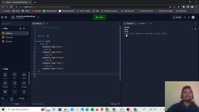
Task: Bookmark this page with the star
Action: (x=178, y=7)
